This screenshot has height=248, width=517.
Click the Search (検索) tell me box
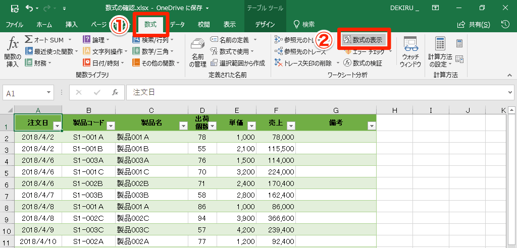[304, 24]
